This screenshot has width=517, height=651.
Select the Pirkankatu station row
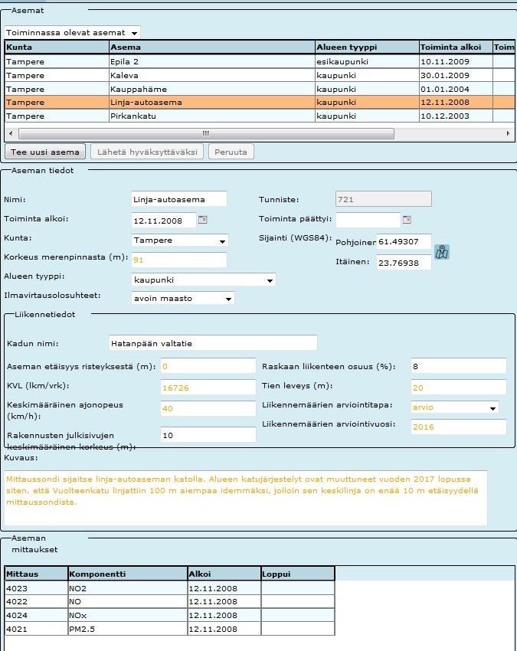[x=260, y=116]
